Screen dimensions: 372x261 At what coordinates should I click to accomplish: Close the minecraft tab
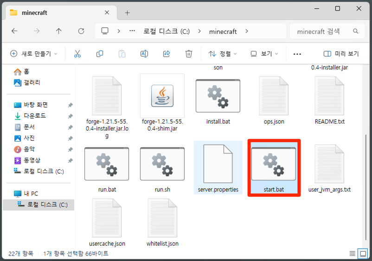[107, 12]
